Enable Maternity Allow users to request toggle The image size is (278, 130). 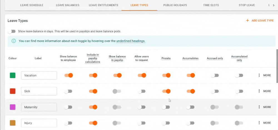[x=142, y=107]
